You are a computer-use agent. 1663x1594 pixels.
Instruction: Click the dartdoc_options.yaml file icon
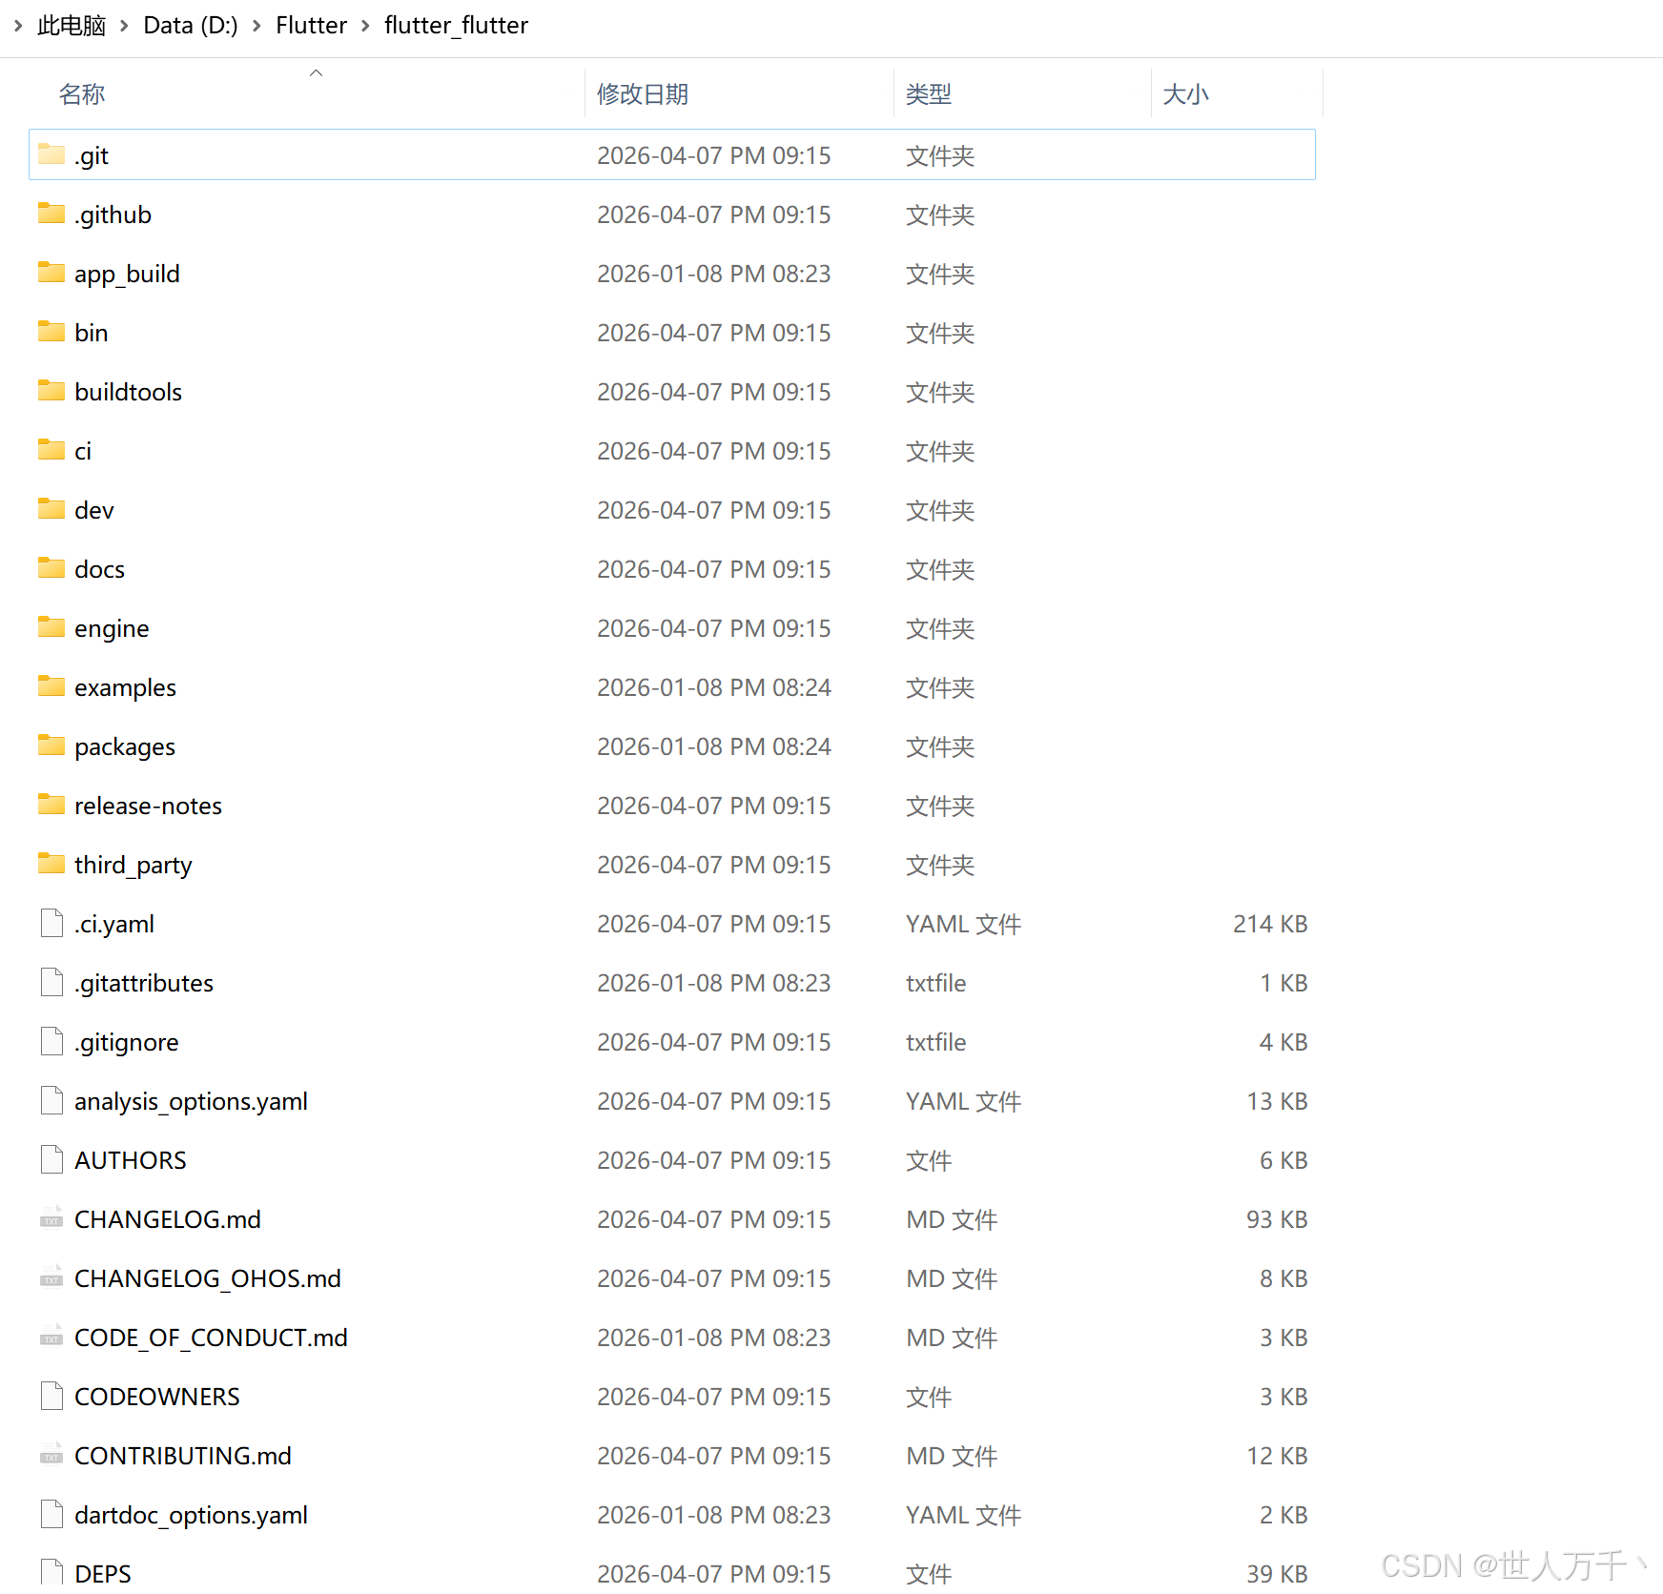coord(51,1514)
